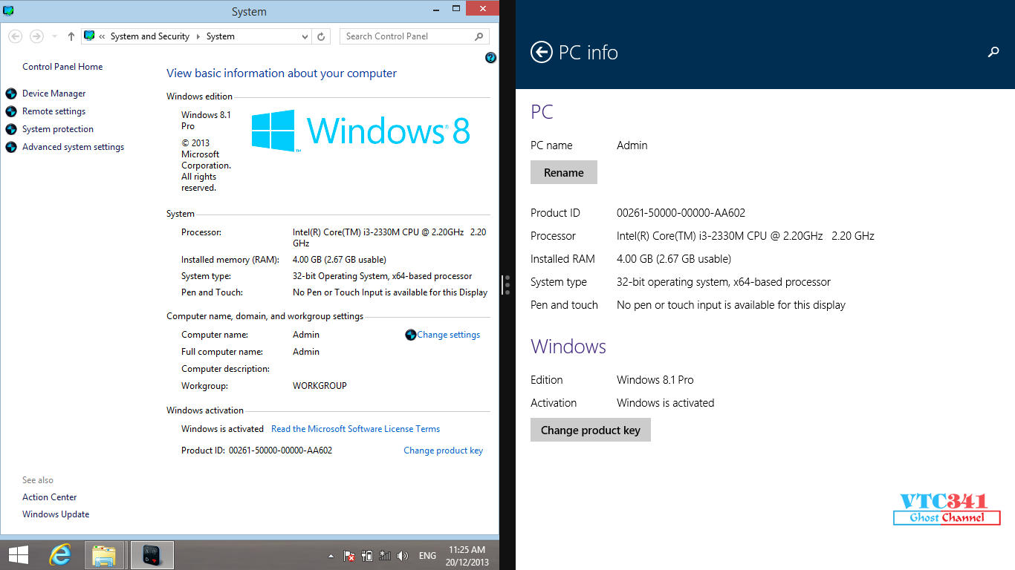Viewport: 1015px width, 570px height.
Task: Click the volume speaker tray icon
Action: pos(403,555)
